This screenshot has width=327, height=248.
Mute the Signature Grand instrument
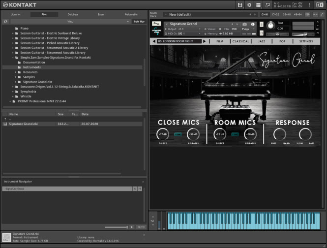262,33
